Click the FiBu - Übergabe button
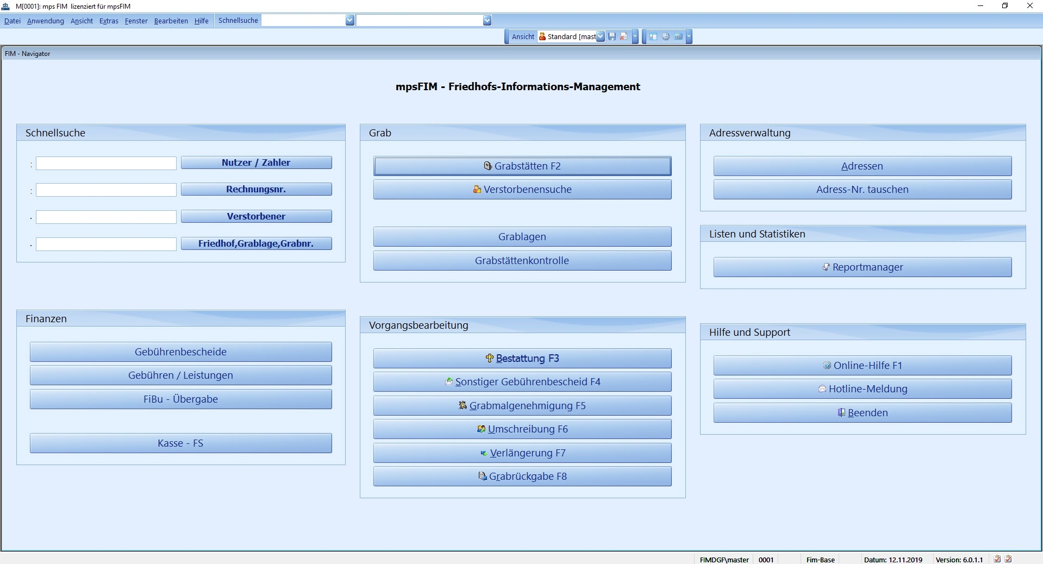The height and width of the screenshot is (564, 1043). tap(180, 399)
